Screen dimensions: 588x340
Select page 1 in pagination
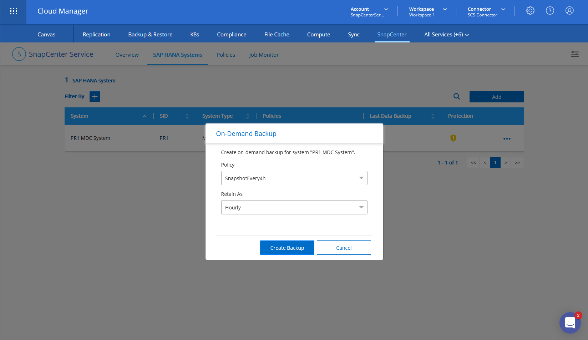495,163
